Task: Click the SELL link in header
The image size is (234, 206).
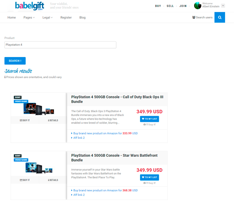Action: coord(170,6)
